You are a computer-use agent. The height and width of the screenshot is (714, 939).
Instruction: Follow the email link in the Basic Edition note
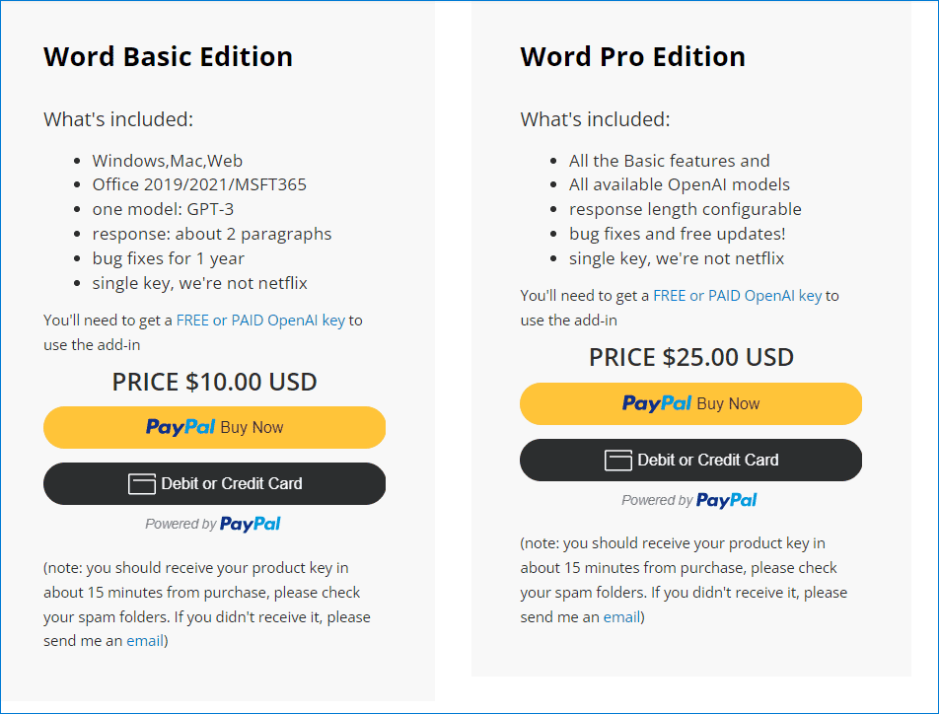[x=145, y=641]
